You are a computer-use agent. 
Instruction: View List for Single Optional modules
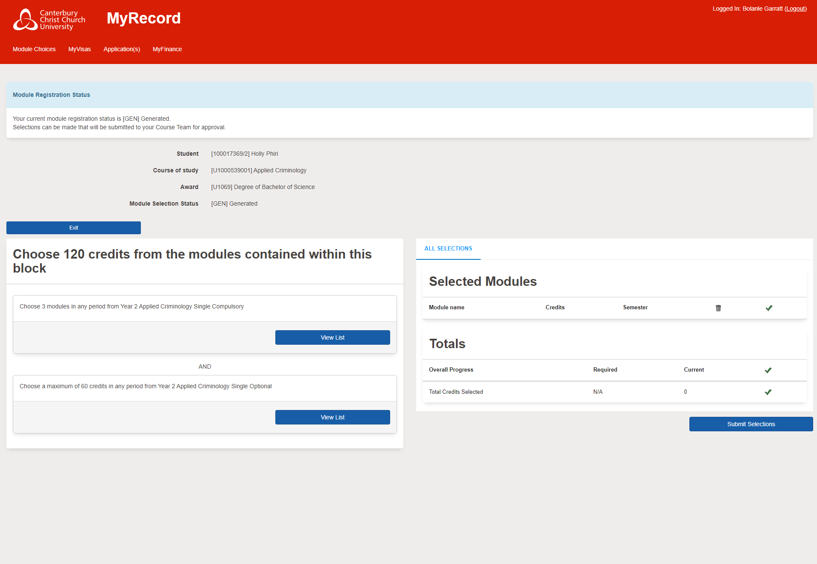click(333, 417)
